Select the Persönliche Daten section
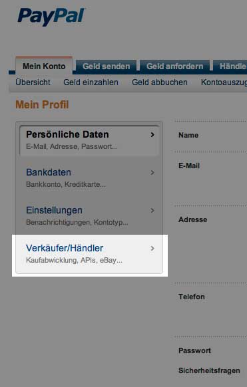This screenshot has height=387, width=247. tap(89, 140)
